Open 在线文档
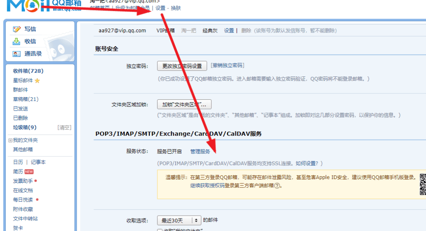Screen dimensions: 426x231 (x=23, y=190)
